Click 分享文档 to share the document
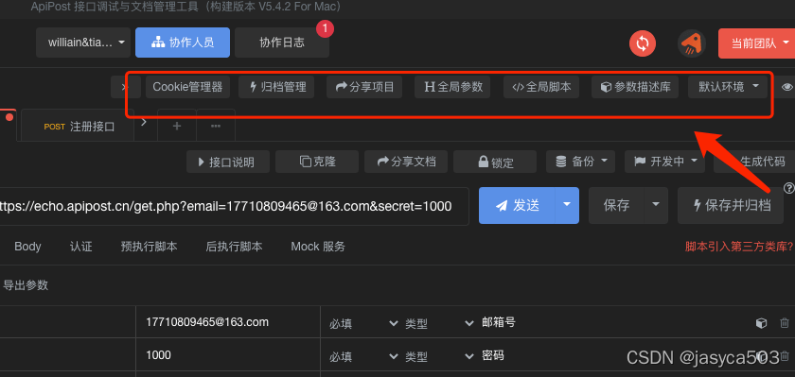 coord(406,162)
